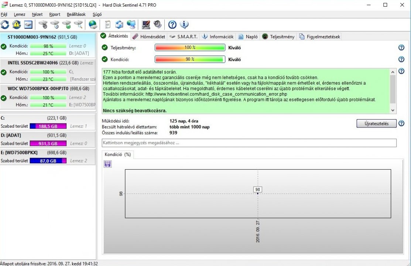Click help icon beside the status text box
This screenshot has height=266, width=411.
point(401,71)
